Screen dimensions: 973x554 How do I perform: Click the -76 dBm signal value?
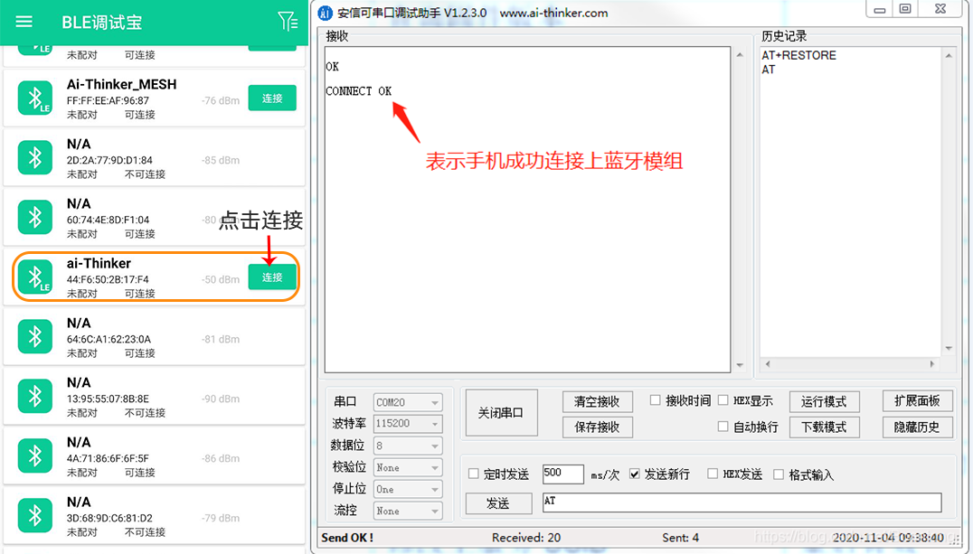[221, 100]
